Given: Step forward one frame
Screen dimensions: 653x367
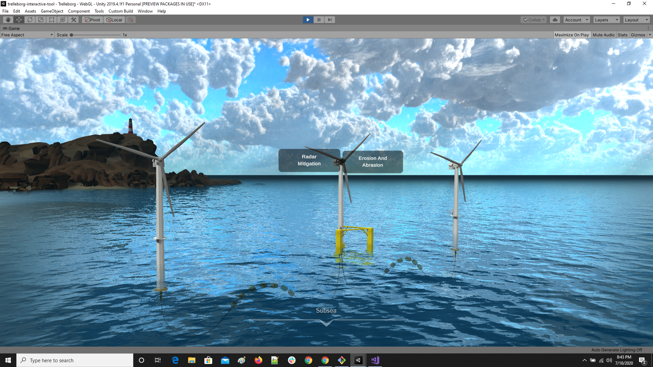Looking at the screenshot, I should click(x=330, y=20).
